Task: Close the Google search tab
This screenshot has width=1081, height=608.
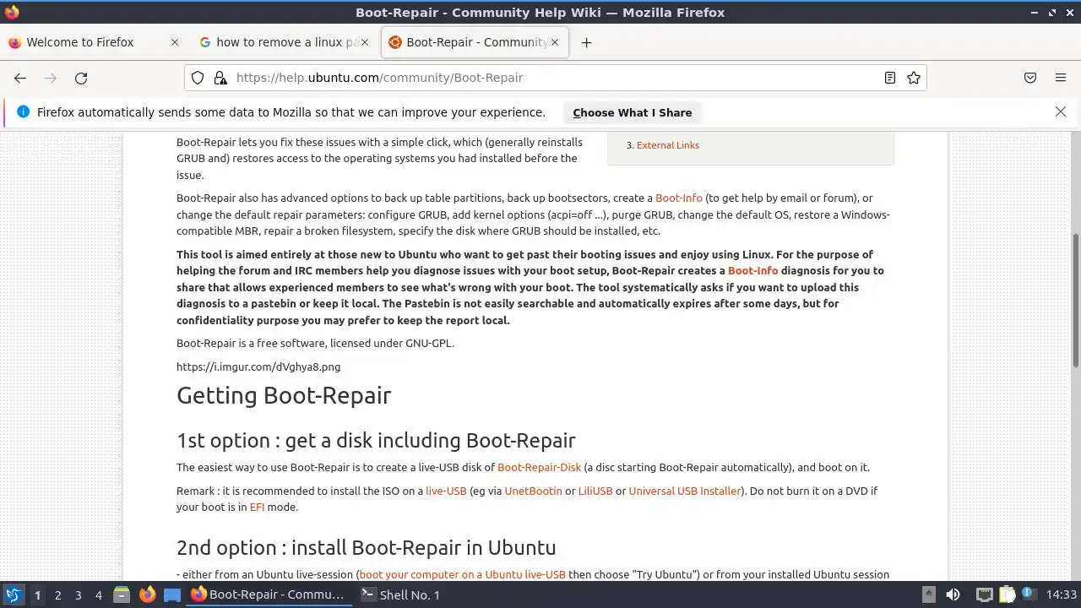Action: (x=365, y=42)
